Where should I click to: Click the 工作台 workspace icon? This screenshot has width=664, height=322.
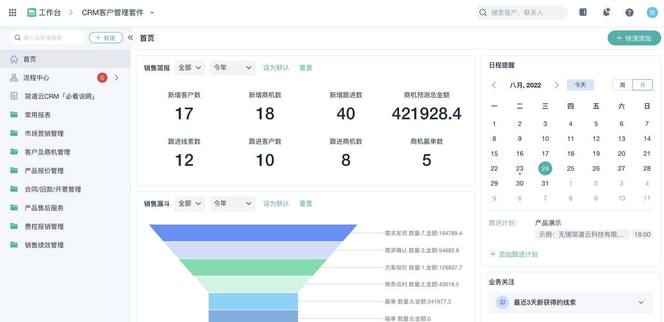[30, 12]
